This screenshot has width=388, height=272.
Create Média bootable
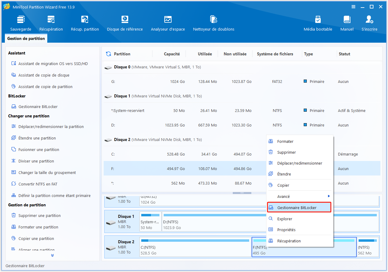click(318, 23)
